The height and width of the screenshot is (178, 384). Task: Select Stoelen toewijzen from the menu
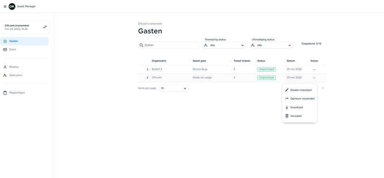[x=301, y=90]
